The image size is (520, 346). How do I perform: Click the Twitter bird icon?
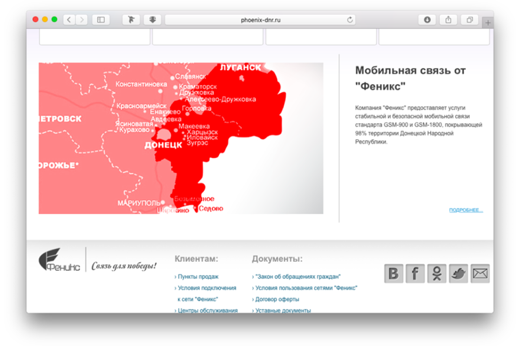458,273
